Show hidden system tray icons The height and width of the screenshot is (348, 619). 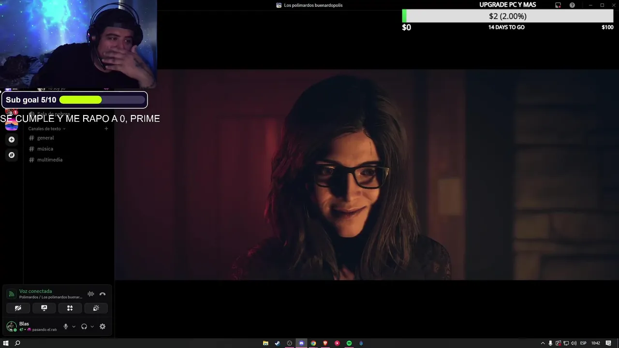(543, 343)
